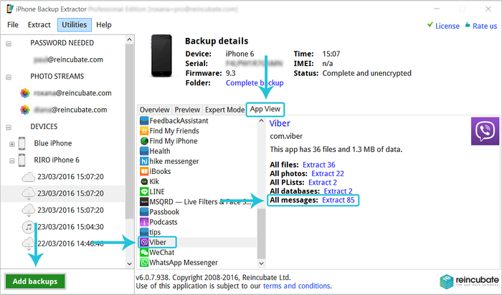Click the app list scroll up arrow
This screenshot has height=295, width=502.
coord(261,121)
